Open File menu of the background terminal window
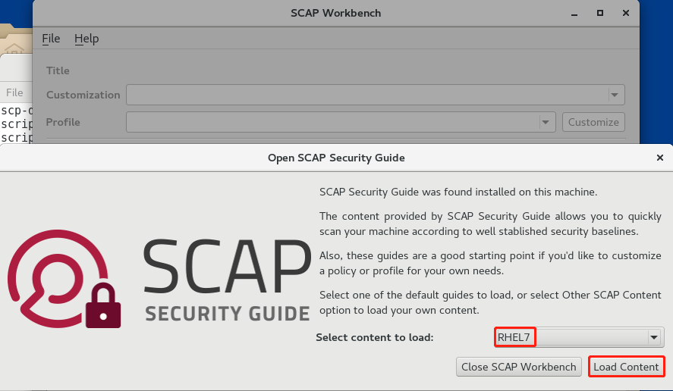Viewport: 673px width, 391px height. click(14, 92)
